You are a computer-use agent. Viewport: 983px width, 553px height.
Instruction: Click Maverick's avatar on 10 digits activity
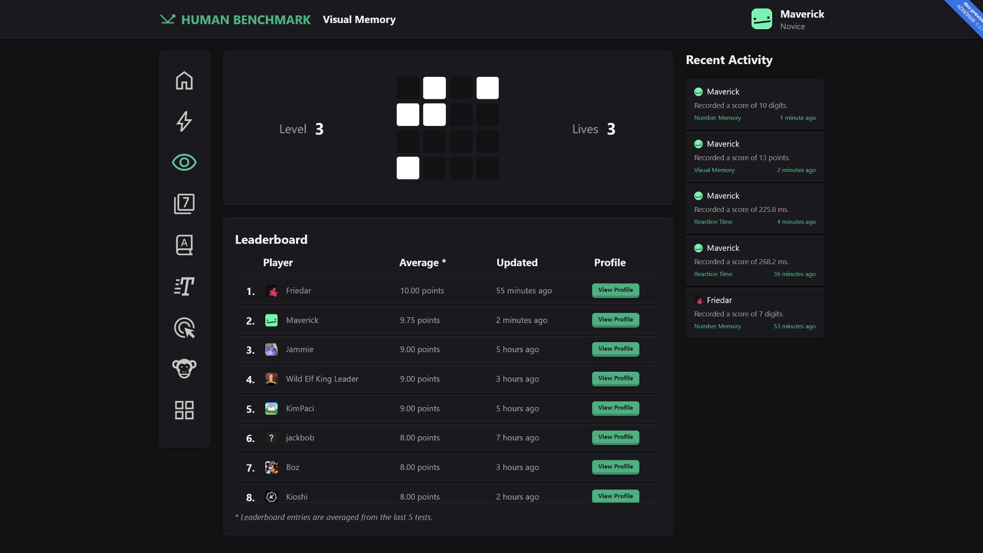pos(698,92)
